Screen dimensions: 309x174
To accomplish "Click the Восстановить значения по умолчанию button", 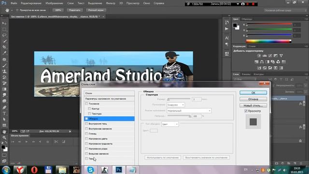I will 206,158.
